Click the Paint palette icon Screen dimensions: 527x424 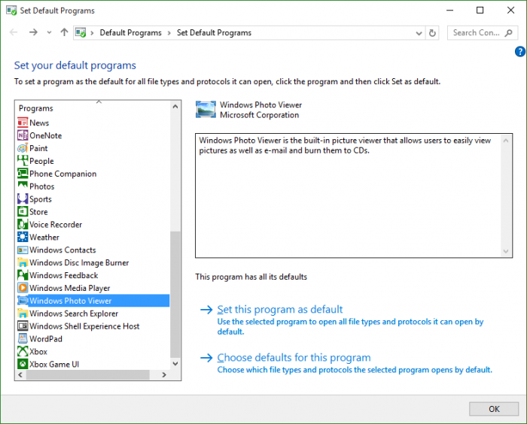click(x=23, y=148)
